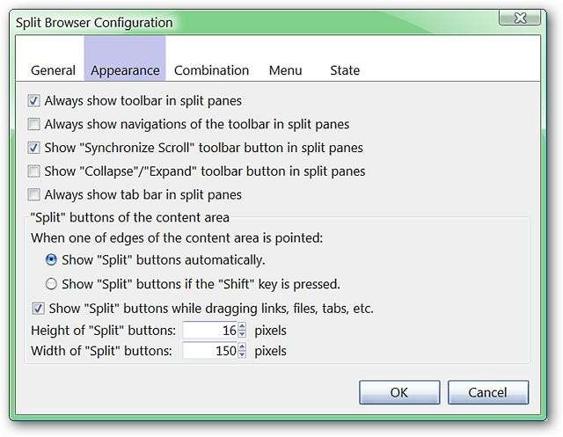
Task: Click the Width of Split buttons field
Action: (x=208, y=351)
